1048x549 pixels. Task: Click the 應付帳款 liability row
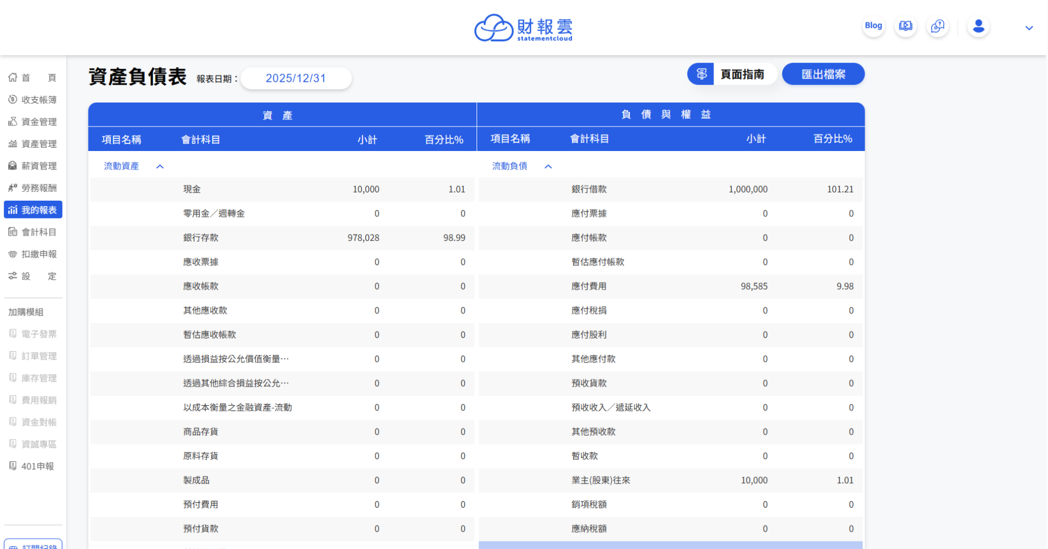coord(671,238)
